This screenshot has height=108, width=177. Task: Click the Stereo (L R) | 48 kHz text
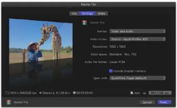click(x=57, y=93)
